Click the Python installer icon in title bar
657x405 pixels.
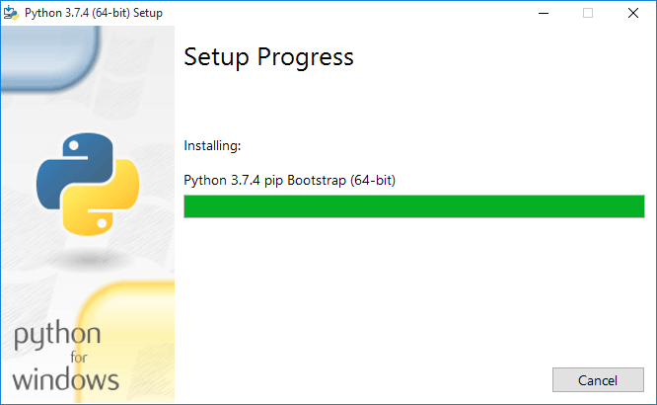coord(11,13)
